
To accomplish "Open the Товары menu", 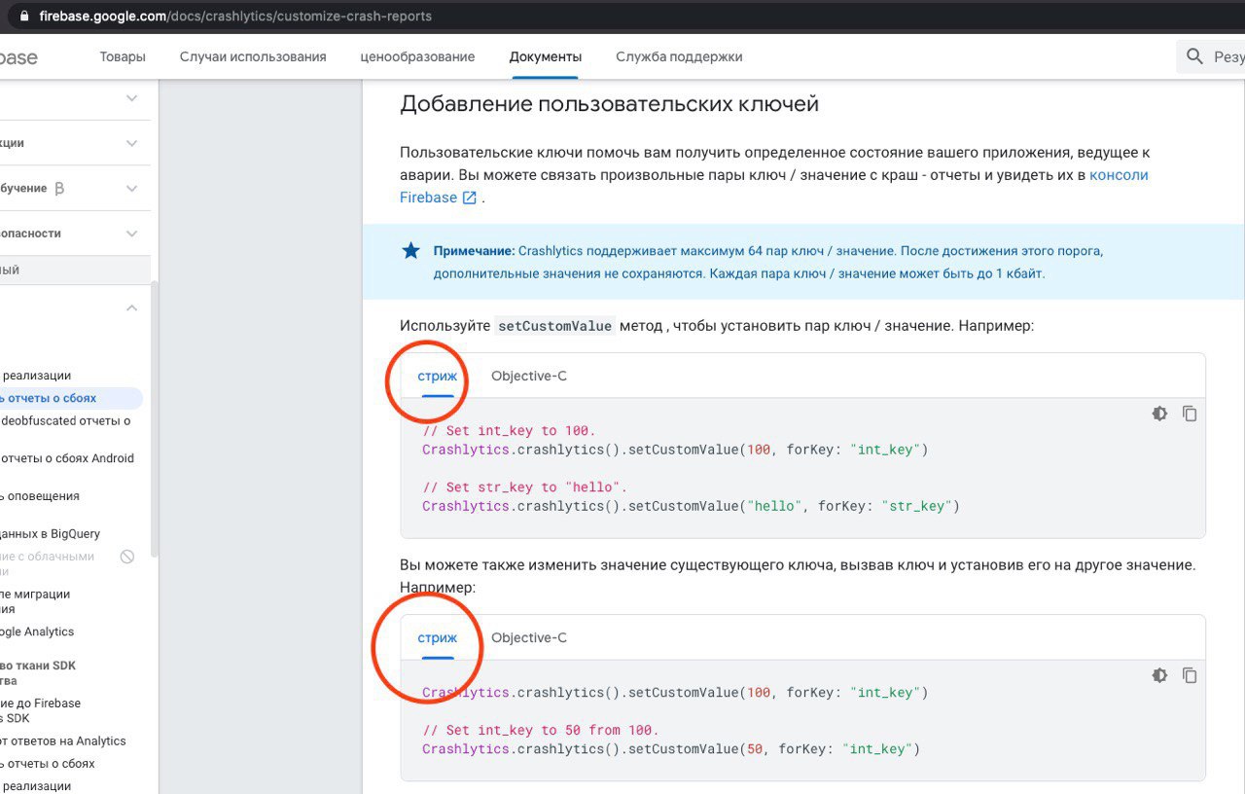I will pyautogui.click(x=123, y=56).
